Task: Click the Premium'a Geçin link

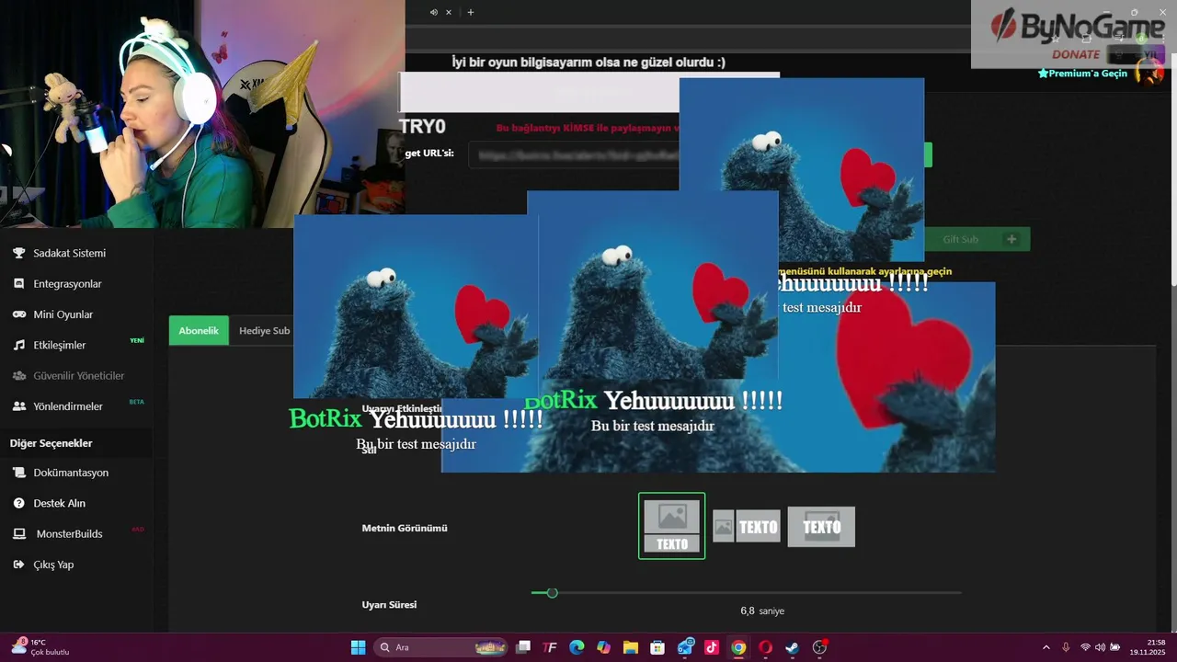Action: click(1082, 74)
